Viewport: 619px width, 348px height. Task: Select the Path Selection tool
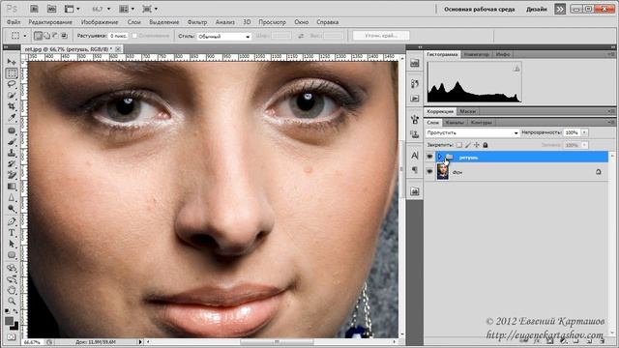(x=12, y=244)
